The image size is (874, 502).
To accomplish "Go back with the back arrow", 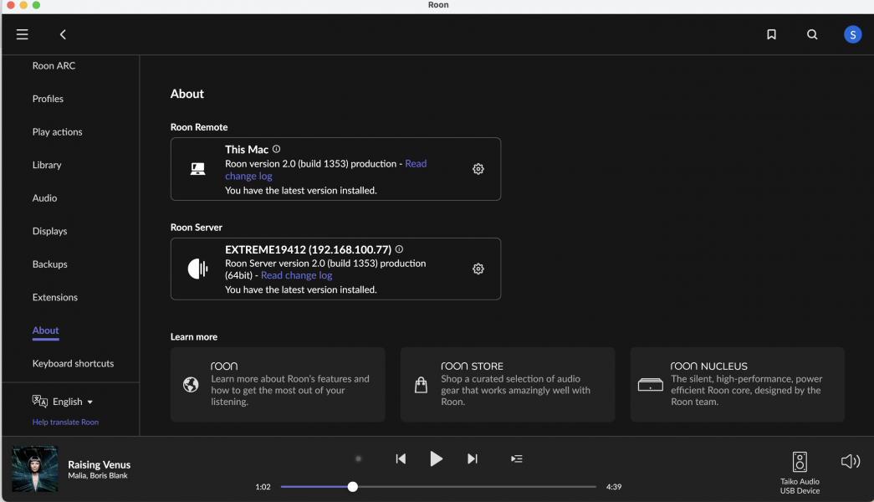I will coord(63,34).
